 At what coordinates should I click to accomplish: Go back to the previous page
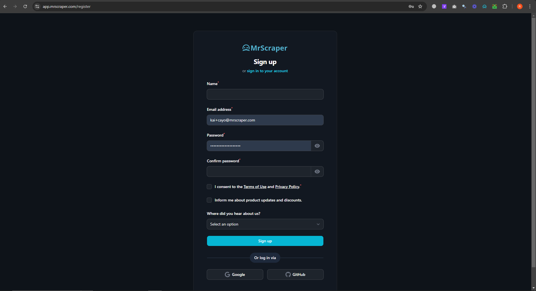[x=5, y=6]
